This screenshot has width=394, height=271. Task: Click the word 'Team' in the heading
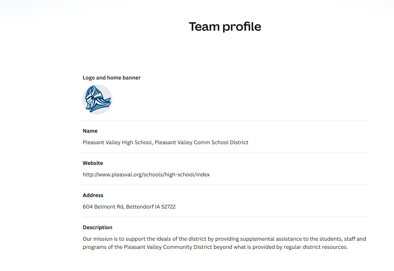[204, 27]
